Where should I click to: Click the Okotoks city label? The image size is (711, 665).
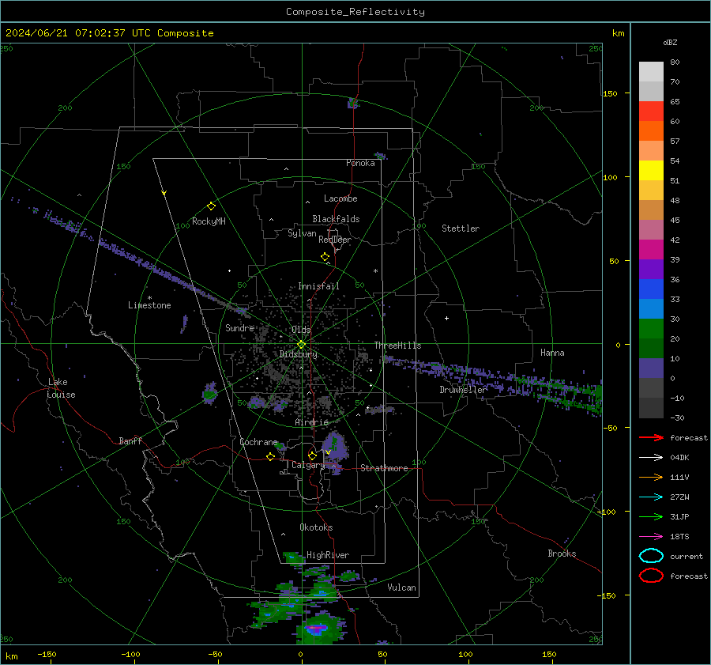tap(316, 527)
